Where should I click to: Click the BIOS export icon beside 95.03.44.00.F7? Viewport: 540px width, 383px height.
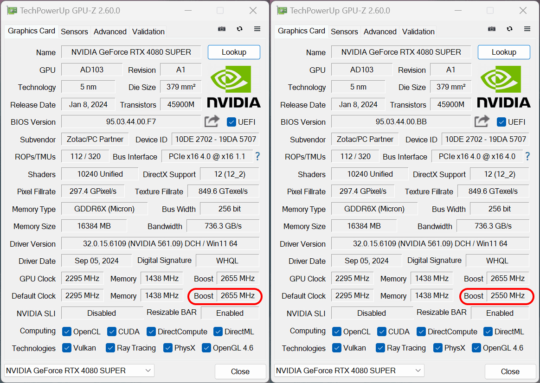click(x=212, y=121)
